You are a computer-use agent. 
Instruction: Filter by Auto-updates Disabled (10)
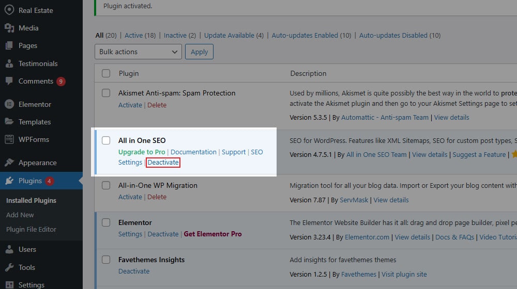[x=400, y=35]
